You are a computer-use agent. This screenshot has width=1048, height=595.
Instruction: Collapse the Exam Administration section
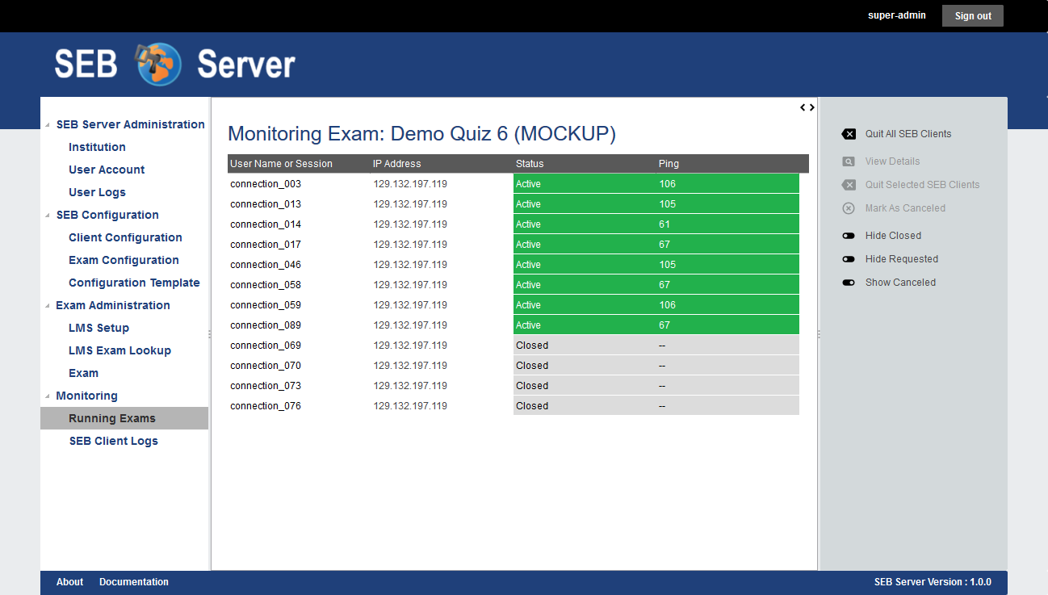tap(48, 306)
